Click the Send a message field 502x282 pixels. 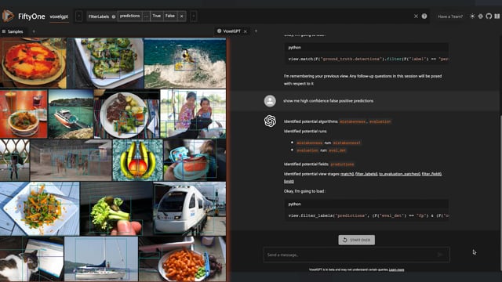pos(356,255)
